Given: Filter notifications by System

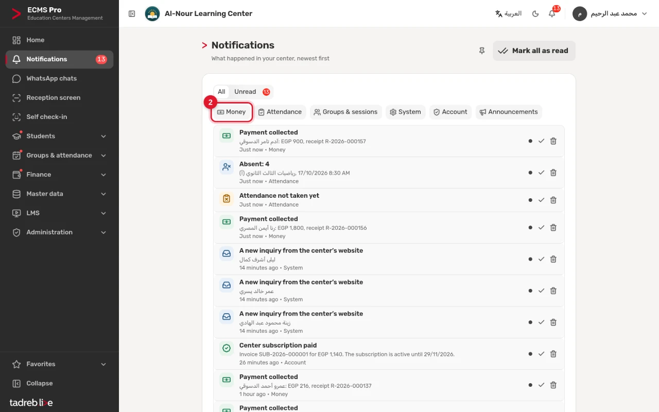Looking at the screenshot, I should click(406, 112).
